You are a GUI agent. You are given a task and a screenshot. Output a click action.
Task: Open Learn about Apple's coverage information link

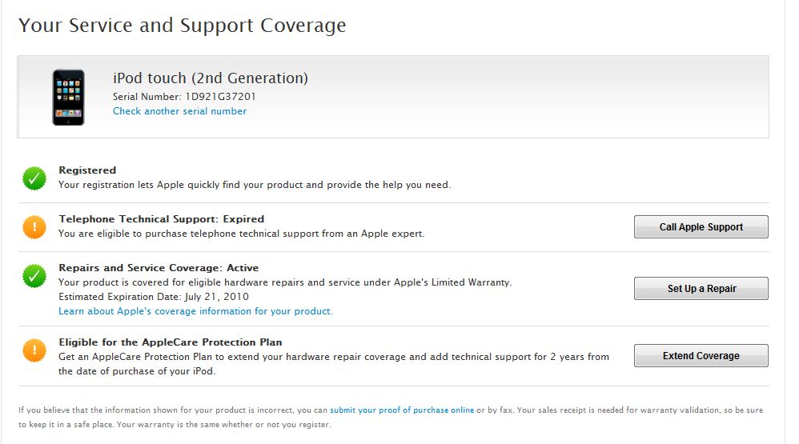[195, 311]
